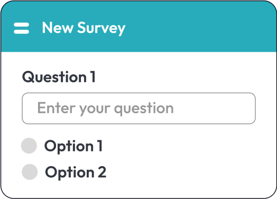Click the word Survey in the header
277x199 pixels.
101,28
